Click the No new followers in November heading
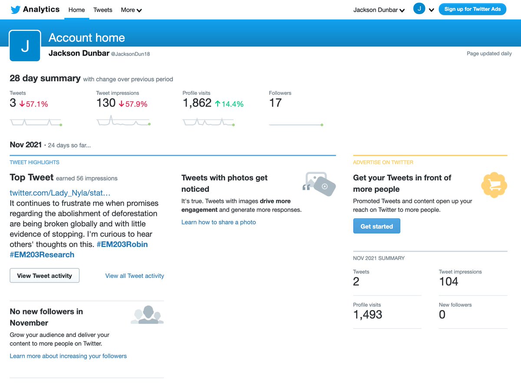The height and width of the screenshot is (390, 521). 46,317
